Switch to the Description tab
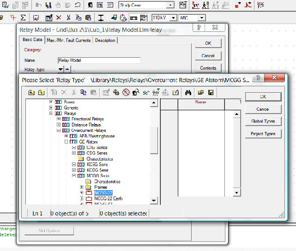 105,40
